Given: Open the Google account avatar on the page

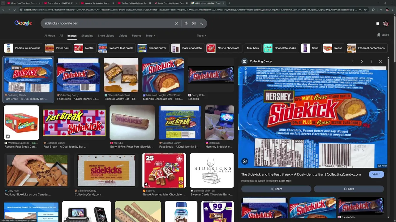Looking at the screenshot, I should (386, 23).
